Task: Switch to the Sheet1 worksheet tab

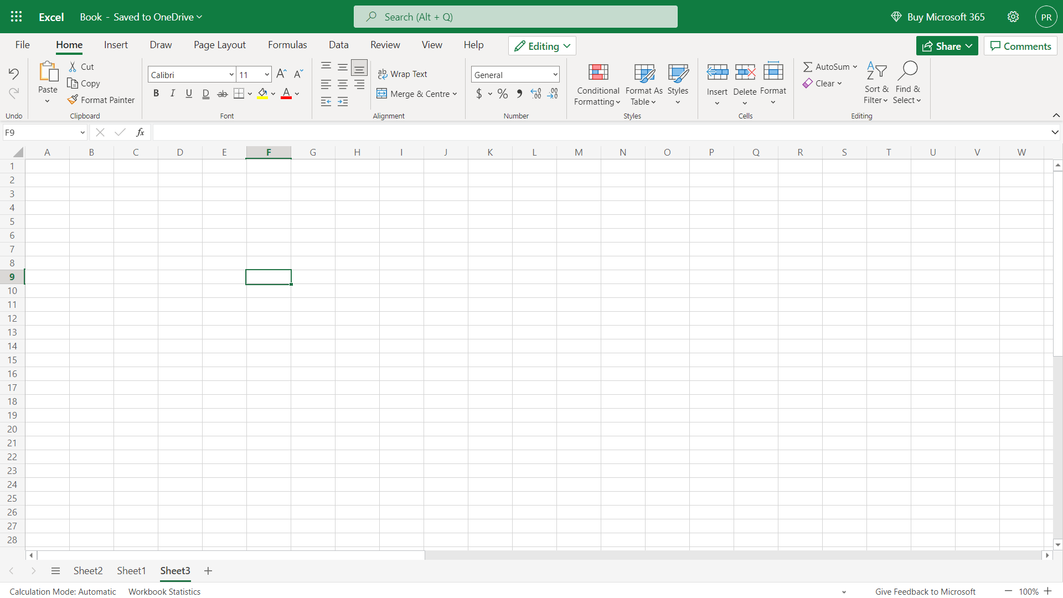Action: click(131, 571)
